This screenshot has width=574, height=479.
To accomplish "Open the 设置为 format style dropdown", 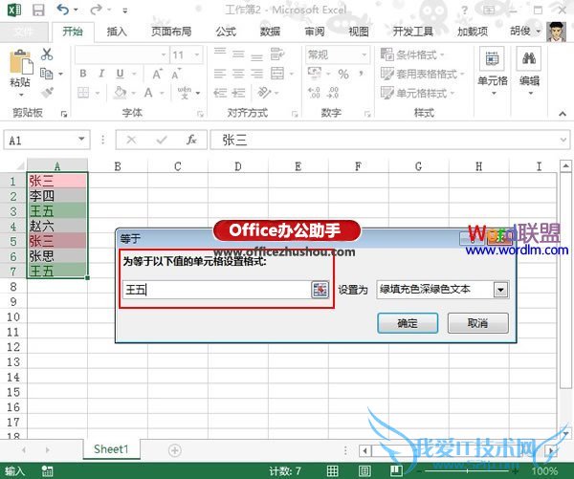I will (500, 290).
